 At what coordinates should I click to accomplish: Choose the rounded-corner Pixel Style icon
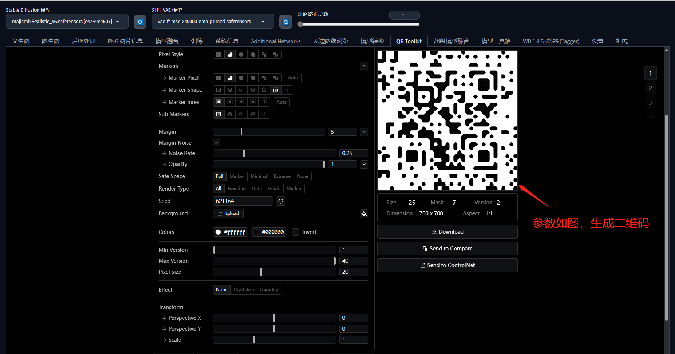tap(230, 54)
